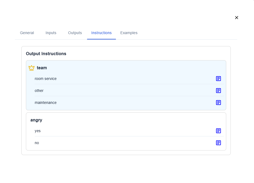254x183 pixels.
Task: Select the no row under angry
Action: (129, 143)
